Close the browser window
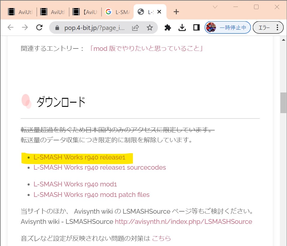Image resolution: width=287 pixels, height=246 pixels. tap(277, 7)
